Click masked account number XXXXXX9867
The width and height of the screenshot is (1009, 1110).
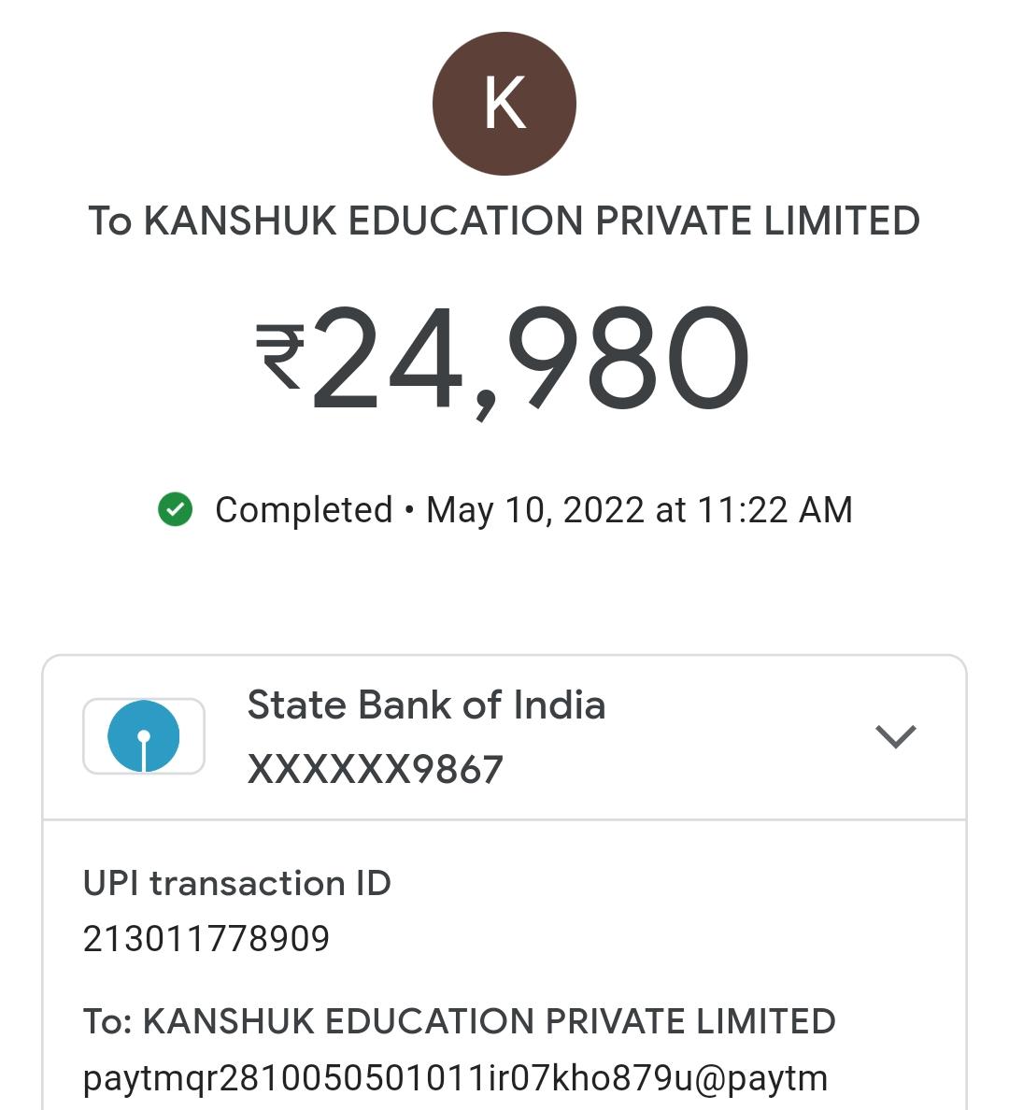click(375, 770)
